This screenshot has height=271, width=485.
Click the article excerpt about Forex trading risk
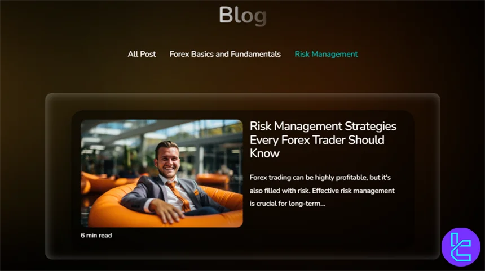(322, 190)
